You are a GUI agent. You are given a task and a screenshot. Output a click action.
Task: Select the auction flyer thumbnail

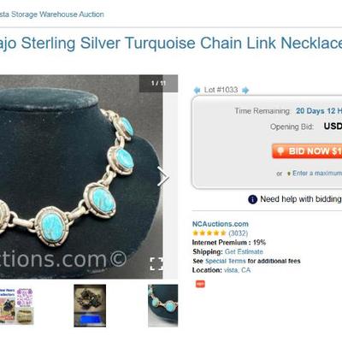(17, 306)
